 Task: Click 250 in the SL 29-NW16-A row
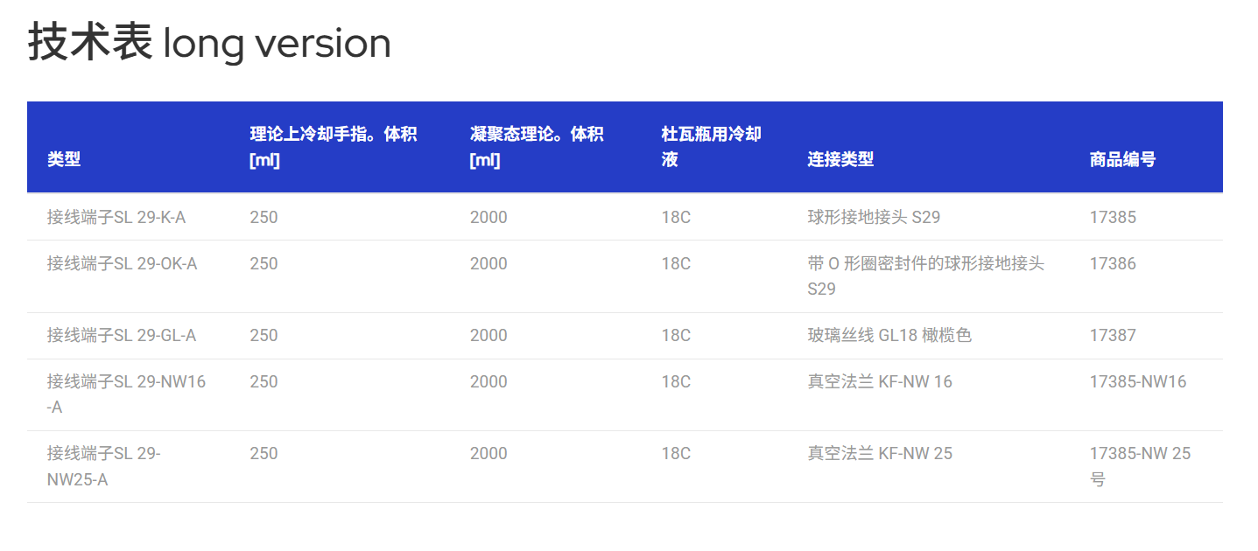(x=264, y=381)
